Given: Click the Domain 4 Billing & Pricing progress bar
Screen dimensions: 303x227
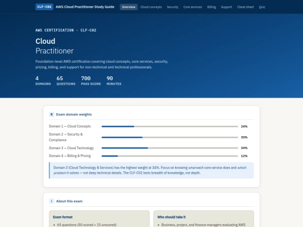Looking at the screenshot, I should 169,156.
